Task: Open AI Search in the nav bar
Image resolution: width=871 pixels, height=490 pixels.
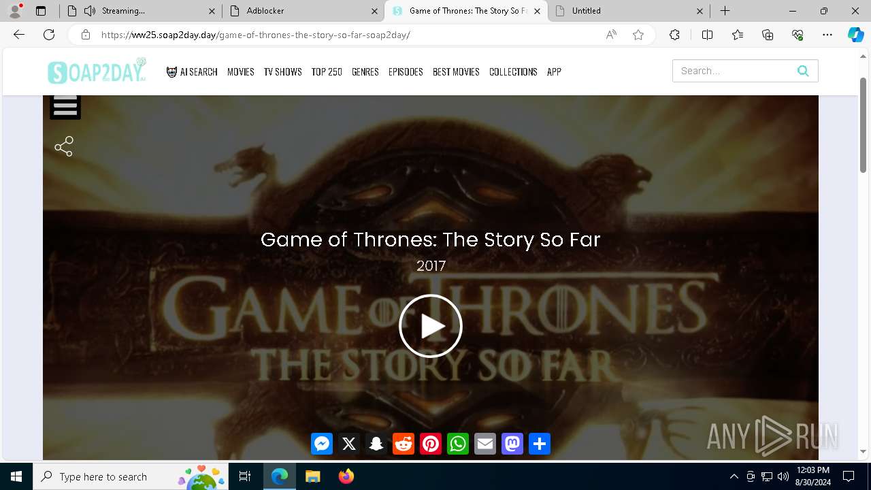Action: (192, 71)
